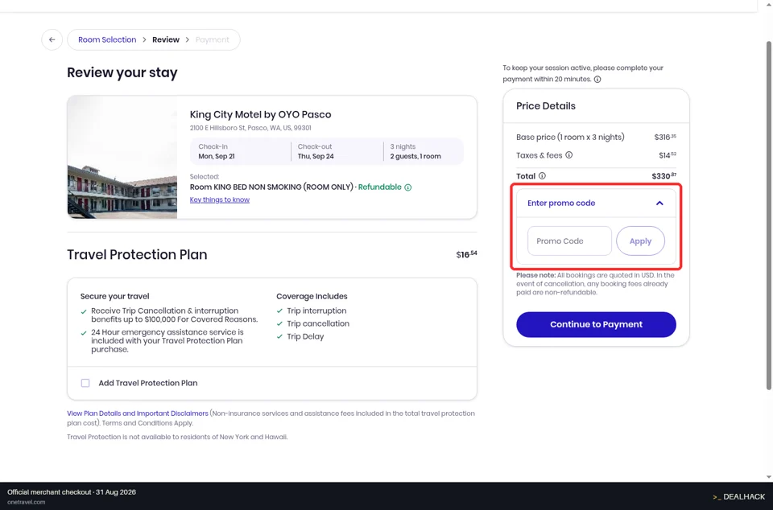Screen dimensions: 773x510
Task: Select the Payment breadcrumb step
Action: pos(212,40)
